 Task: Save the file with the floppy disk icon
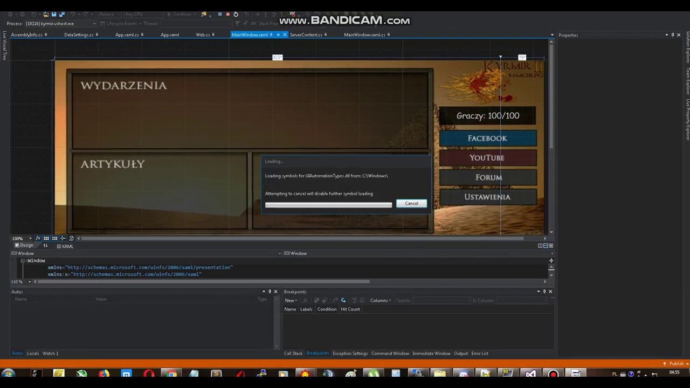54,14
